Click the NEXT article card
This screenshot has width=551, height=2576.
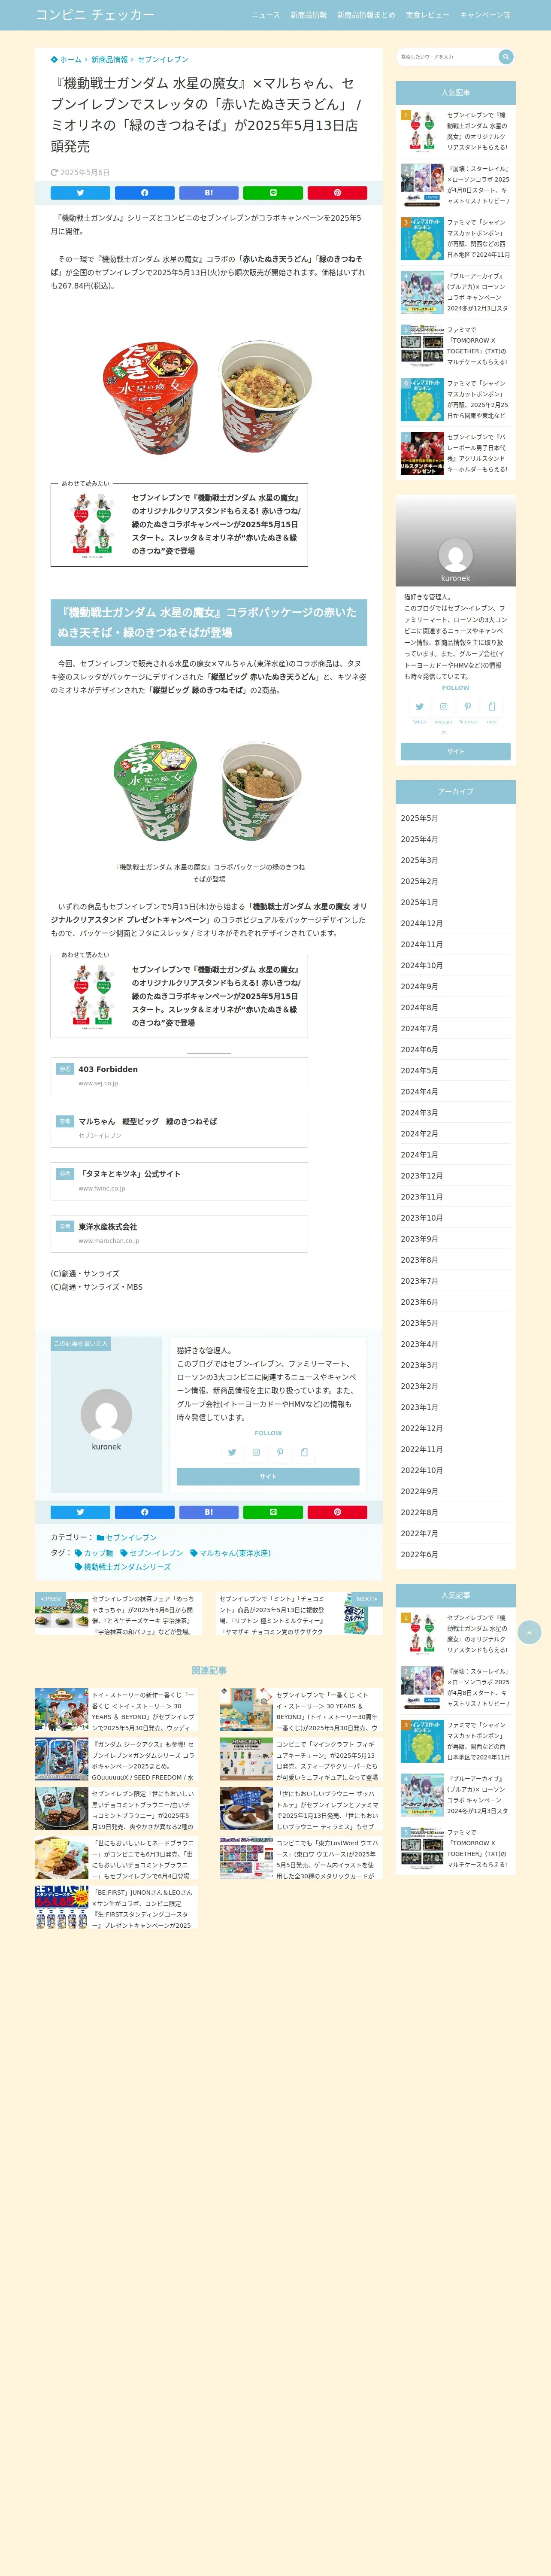pyautogui.click(x=299, y=1614)
